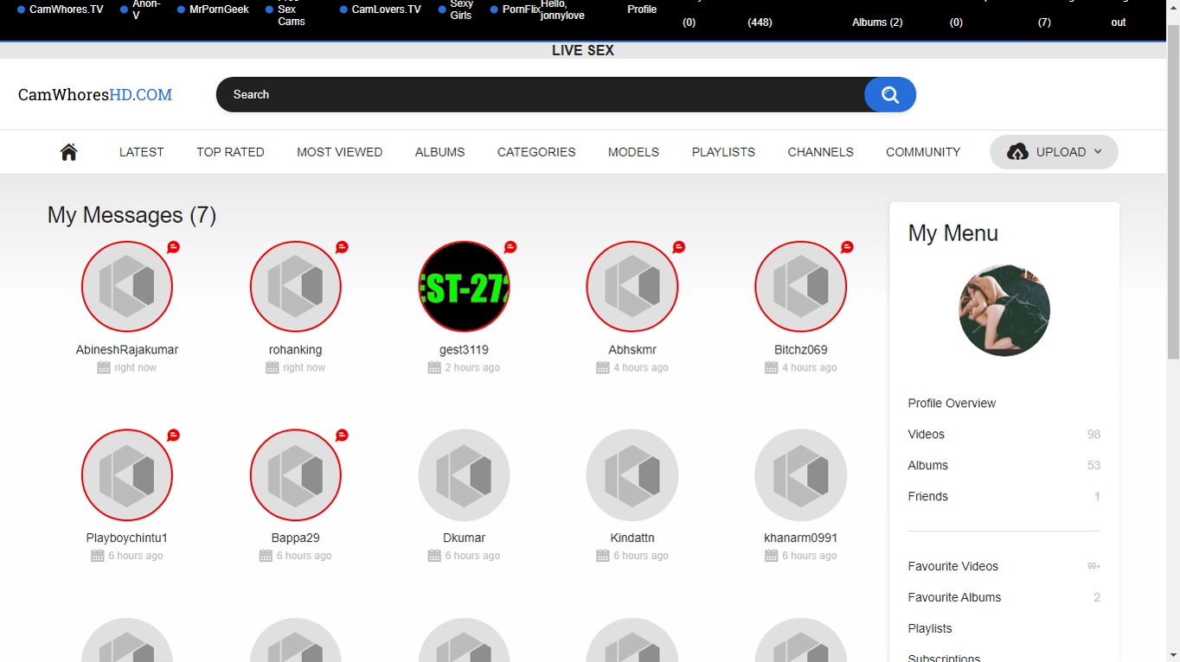Open the Community menu item
This screenshot has width=1180, height=662.
tap(922, 152)
